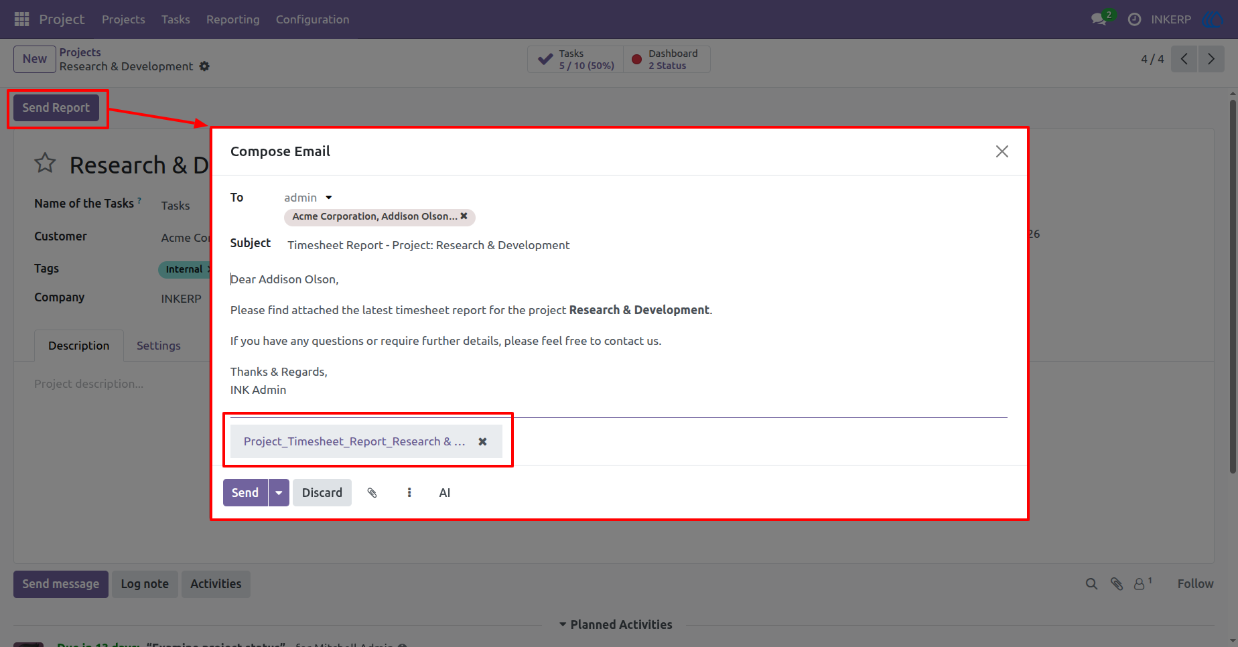Expand the Send button dropdown arrow

(x=279, y=493)
